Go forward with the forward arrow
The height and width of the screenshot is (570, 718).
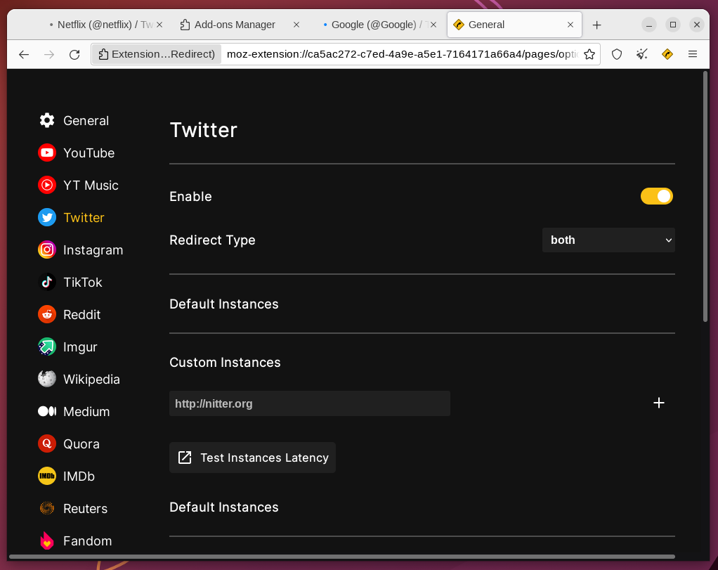click(49, 55)
